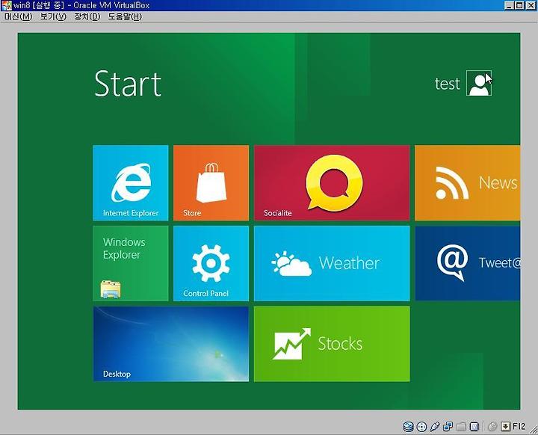Viewport: 538px width, 435px height.
Task: Open the Control Panel gear tile
Action: (211, 263)
